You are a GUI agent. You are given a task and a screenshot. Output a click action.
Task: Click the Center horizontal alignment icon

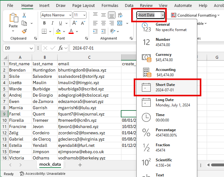click(x=103, y=23)
